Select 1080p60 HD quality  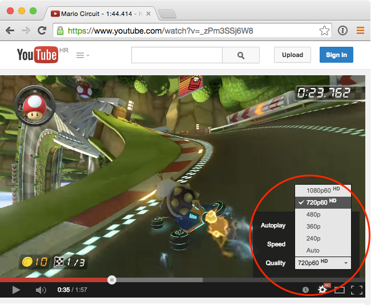[323, 190]
